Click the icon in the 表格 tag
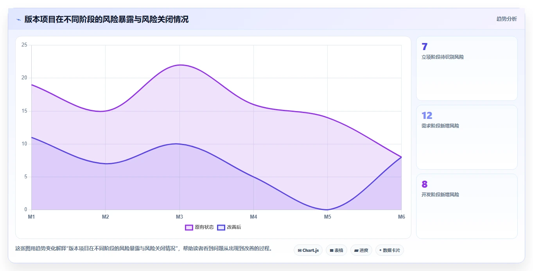This screenshot has height=271, width=533. tap(332, 250)
